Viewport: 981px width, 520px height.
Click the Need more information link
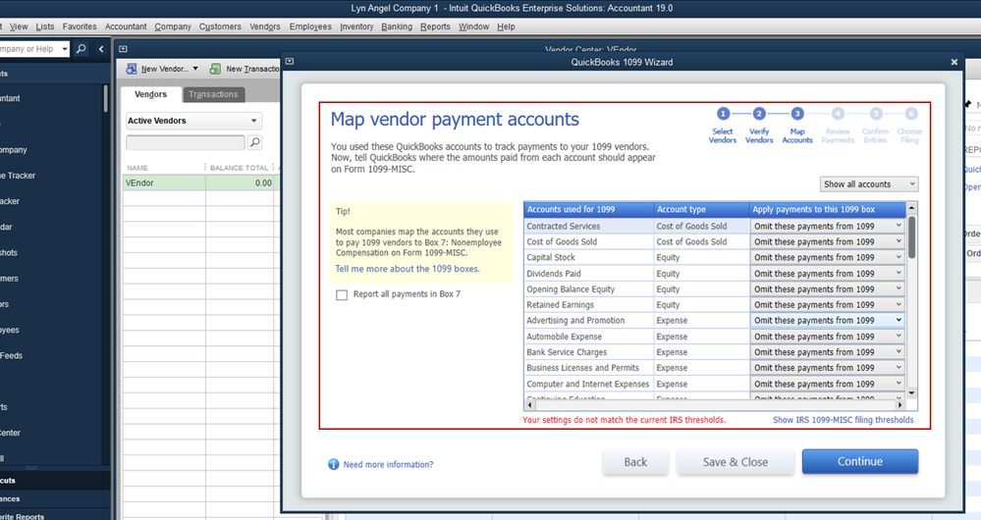(x=388, y=464)
